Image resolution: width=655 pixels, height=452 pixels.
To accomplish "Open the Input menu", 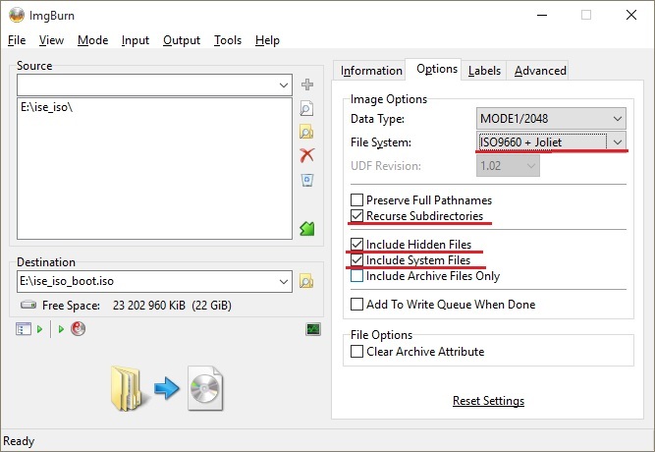I will [136, 40].
